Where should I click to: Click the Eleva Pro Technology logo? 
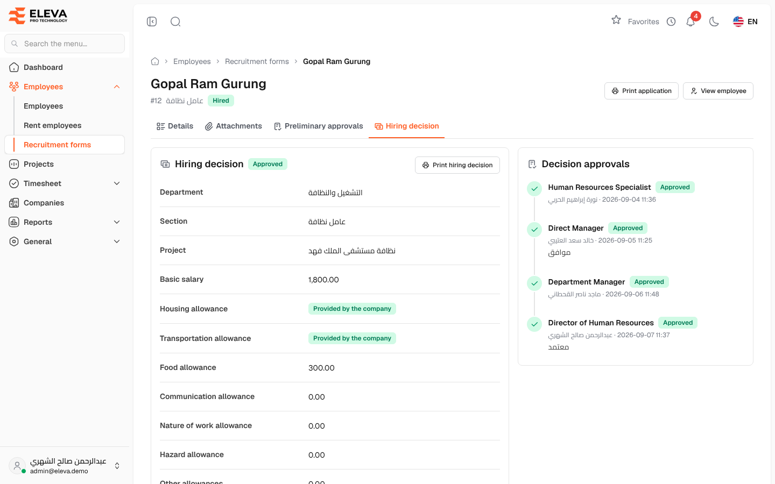coord(38,16)
